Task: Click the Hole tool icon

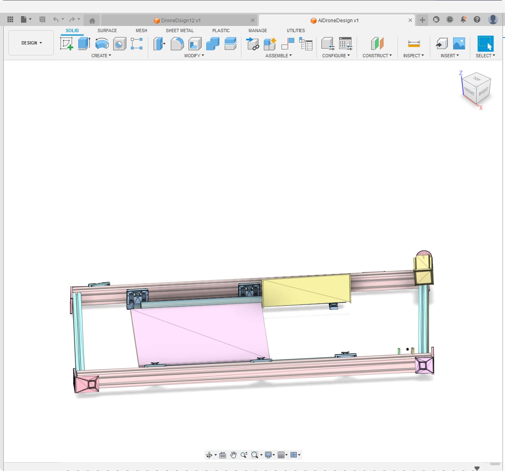Action: point(119,43)
